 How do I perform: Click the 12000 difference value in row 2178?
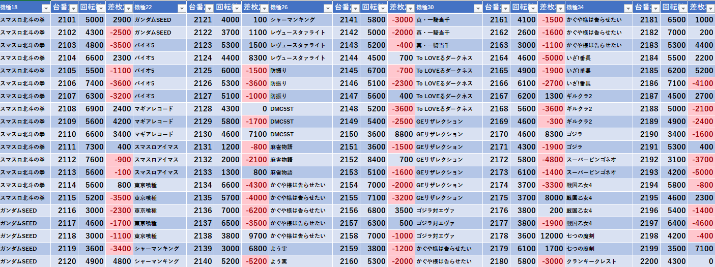551,236
